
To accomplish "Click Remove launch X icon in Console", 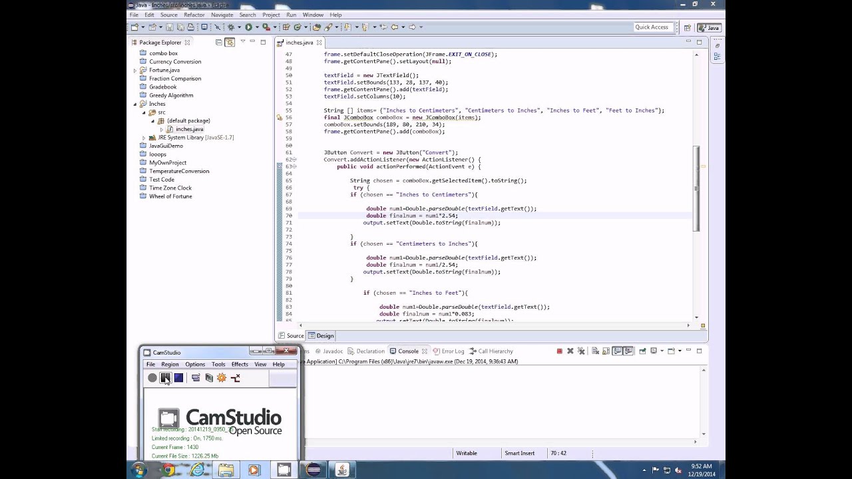I will tap(570, 351).
